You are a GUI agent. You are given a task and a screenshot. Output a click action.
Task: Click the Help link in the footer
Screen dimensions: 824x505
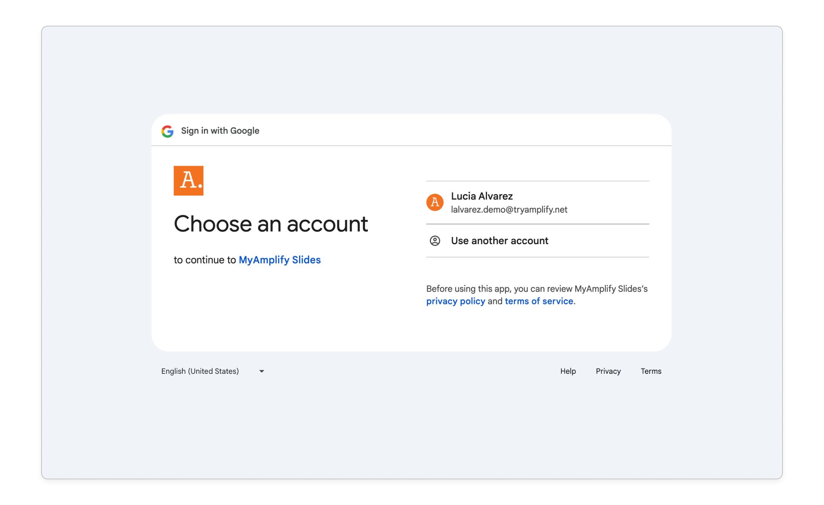click(x=568, y=371)
